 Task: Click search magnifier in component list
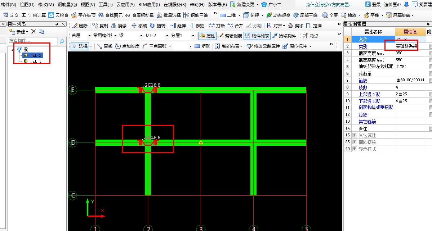pyautogui.click(x=62, y=41)
